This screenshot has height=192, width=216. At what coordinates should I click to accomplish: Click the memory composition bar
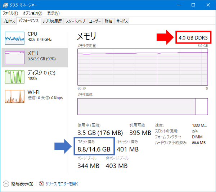tap(143, 106)
